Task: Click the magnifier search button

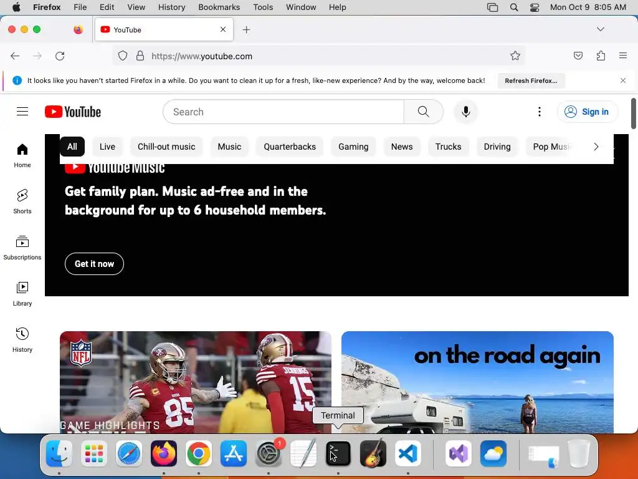Action: pos(423,112)
